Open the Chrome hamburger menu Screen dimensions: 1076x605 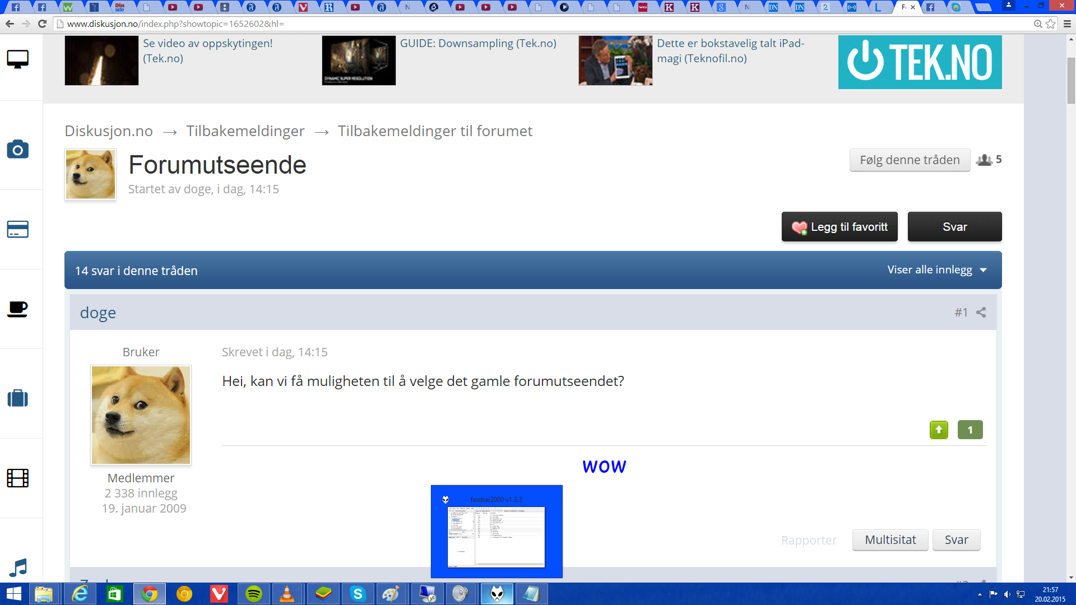coord(1067,24)
